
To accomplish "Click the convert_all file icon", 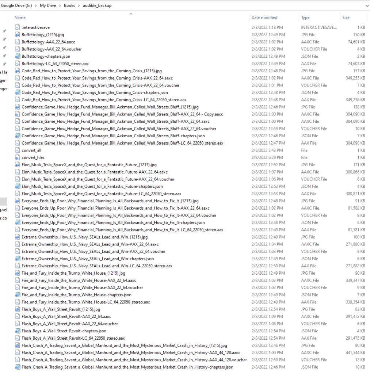I will tap(18, 150).
